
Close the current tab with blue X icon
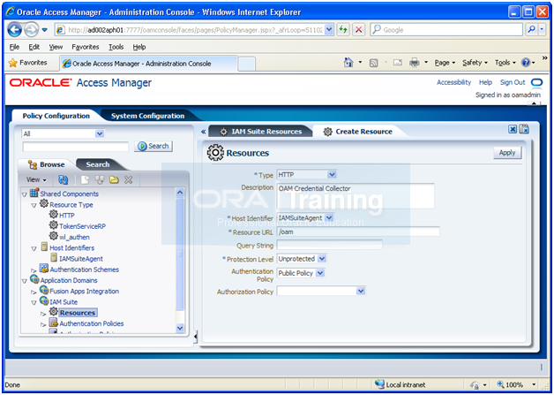click(513, 130)
